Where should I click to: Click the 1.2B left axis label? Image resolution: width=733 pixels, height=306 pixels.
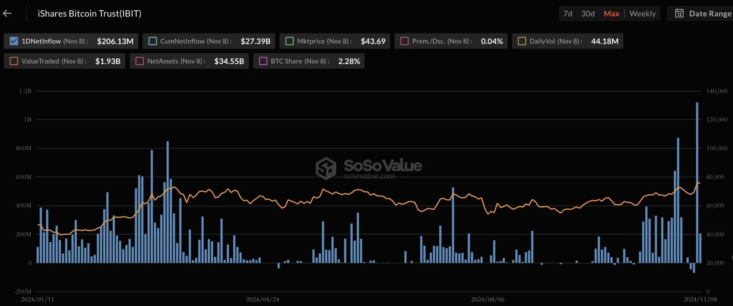(25, 91)
